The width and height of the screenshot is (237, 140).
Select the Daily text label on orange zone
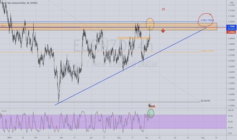[4, 26]
